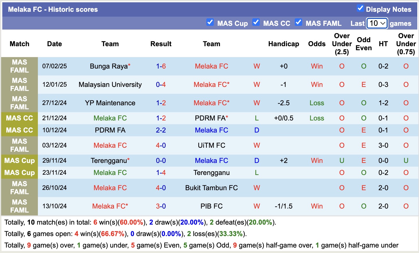Click the 3-0 result versus PIB FC
The height and width of the screenshot is (253, 419).
[161, 206]
